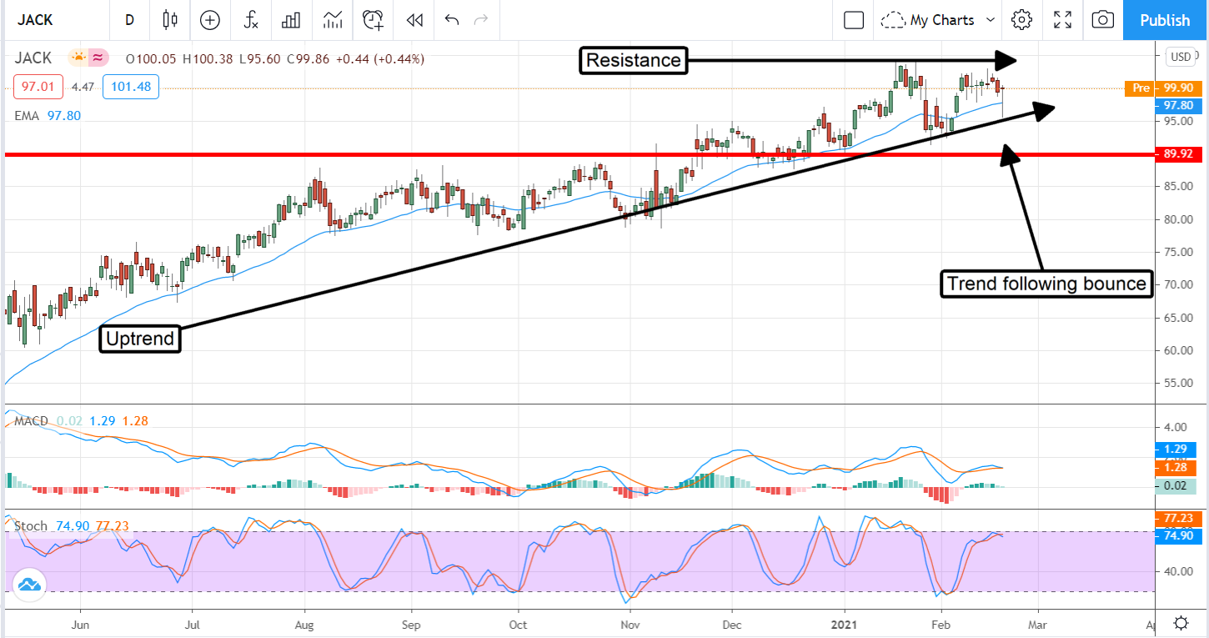Create an alert with the alarm clock icon
This screenshot has height=638, width=1209.
(374, 20)
